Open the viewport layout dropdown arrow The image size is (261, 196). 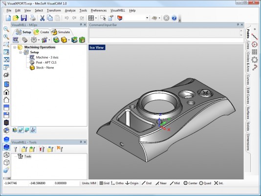click(x=96, y=18)
